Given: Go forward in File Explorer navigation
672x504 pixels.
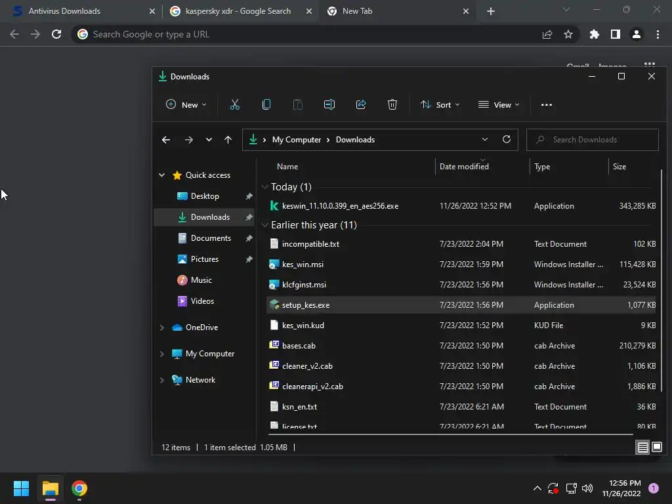Looking at the screenshot, I should click(188, 140).
